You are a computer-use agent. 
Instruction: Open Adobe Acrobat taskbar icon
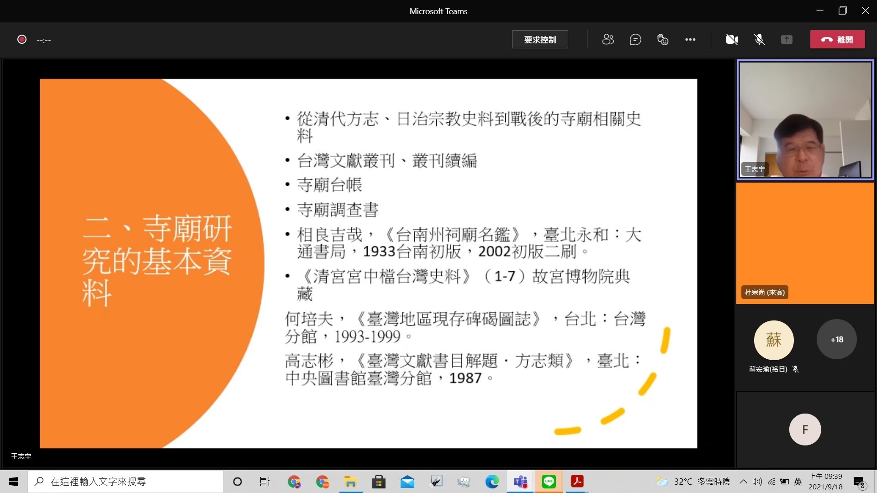(x=577, y=482)
